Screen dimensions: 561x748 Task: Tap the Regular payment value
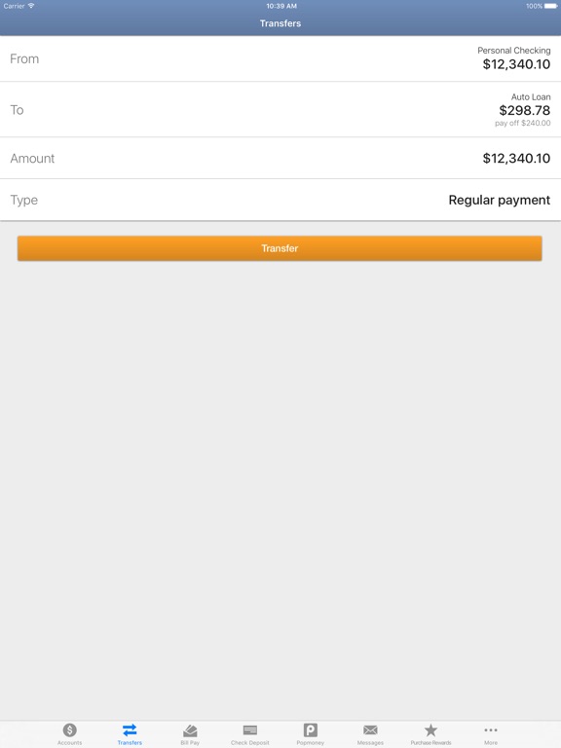pyautogui.click(x=499, y=200)
